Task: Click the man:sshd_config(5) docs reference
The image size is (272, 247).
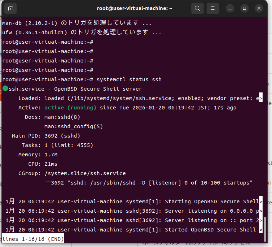Action: (x=73, y=126)
